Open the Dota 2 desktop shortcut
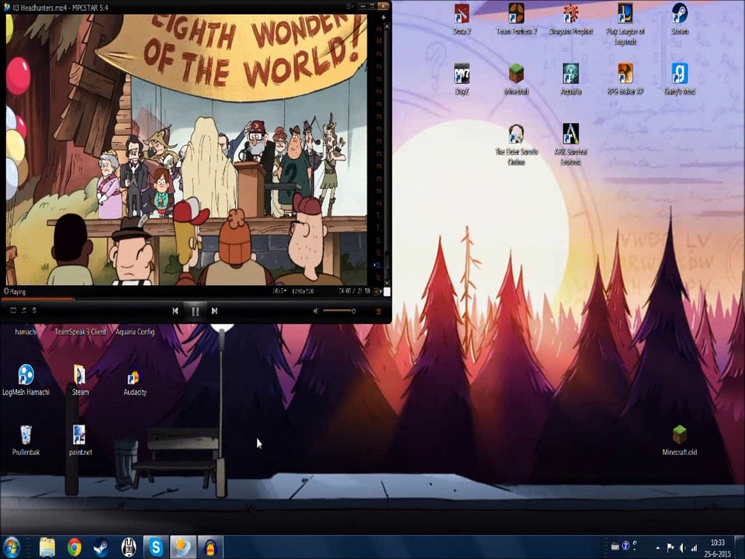Screen dimensions: 745x559 point(461,19)
